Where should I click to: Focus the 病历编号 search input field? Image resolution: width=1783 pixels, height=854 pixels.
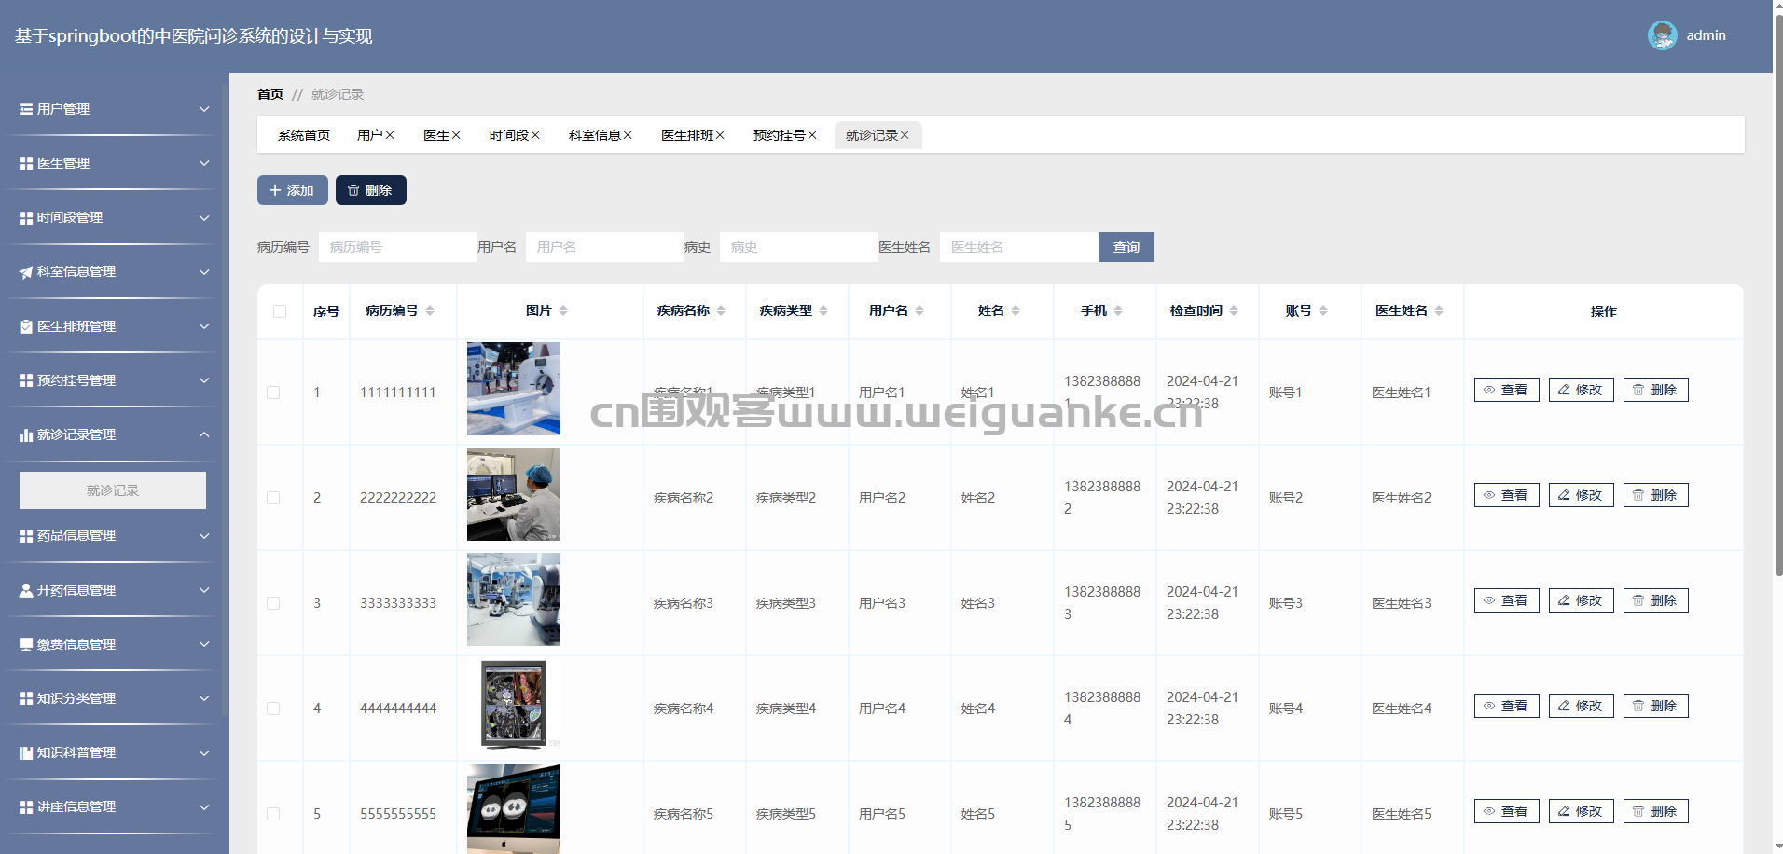[x=397, y=247]
